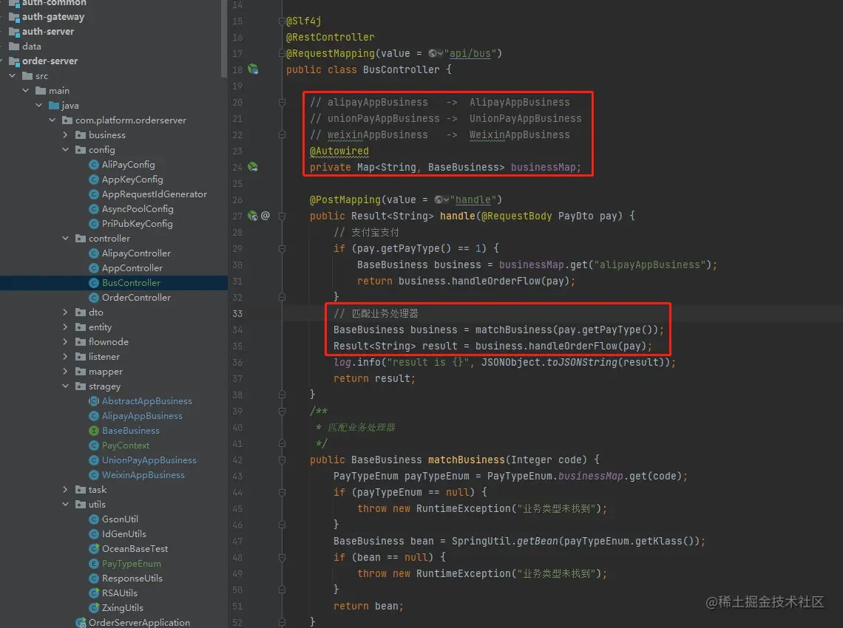This screenshot has height=628, width=843.
Task: Collapse the java source folder arrow
Action: [x=38, y=106]
